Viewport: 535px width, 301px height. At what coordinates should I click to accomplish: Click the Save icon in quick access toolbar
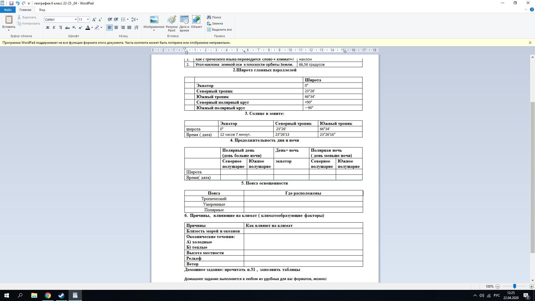coord(11,3)
